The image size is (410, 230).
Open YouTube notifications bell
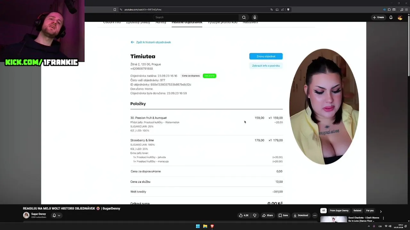pyautogui.click(x=391, y=17)
